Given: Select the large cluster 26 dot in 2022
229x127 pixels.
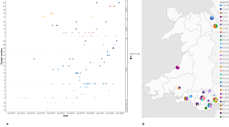Looking at the screenshot, I should (113, 48).
